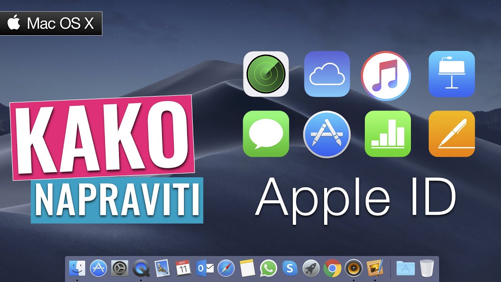Open Calendar showing May 11
The image size is (501, 282).
[x=183, y=268]
